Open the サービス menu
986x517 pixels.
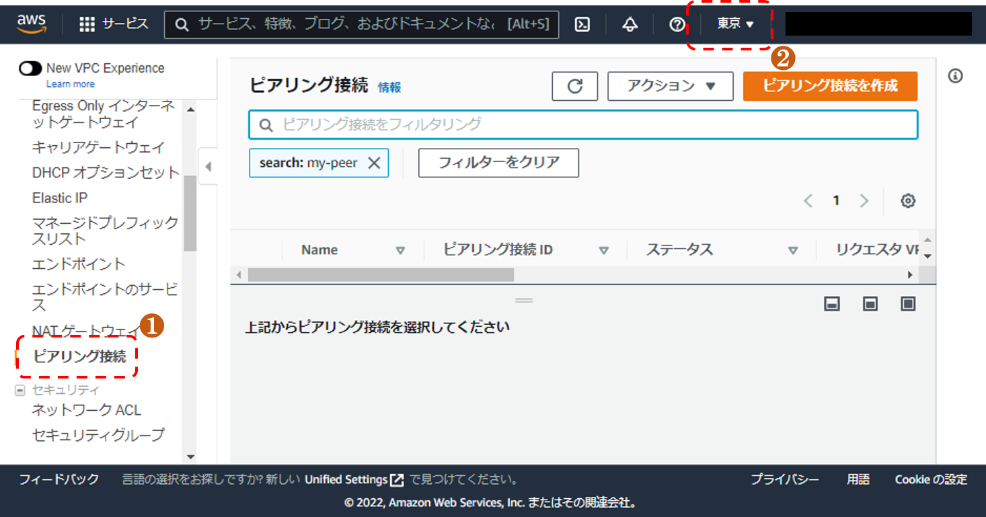(x=114, y=24)
